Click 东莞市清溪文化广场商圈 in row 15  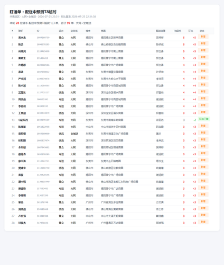[115, 134]
